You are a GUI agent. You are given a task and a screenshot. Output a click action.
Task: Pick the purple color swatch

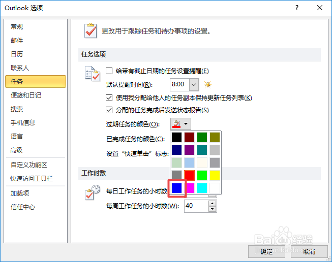189,150
